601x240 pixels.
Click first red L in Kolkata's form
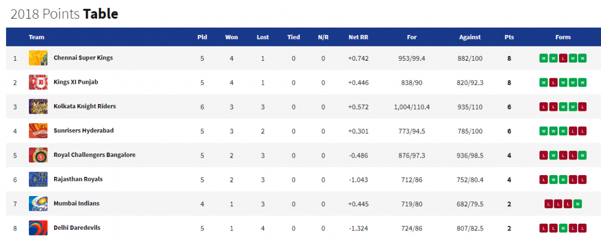[x=543, y=107]
